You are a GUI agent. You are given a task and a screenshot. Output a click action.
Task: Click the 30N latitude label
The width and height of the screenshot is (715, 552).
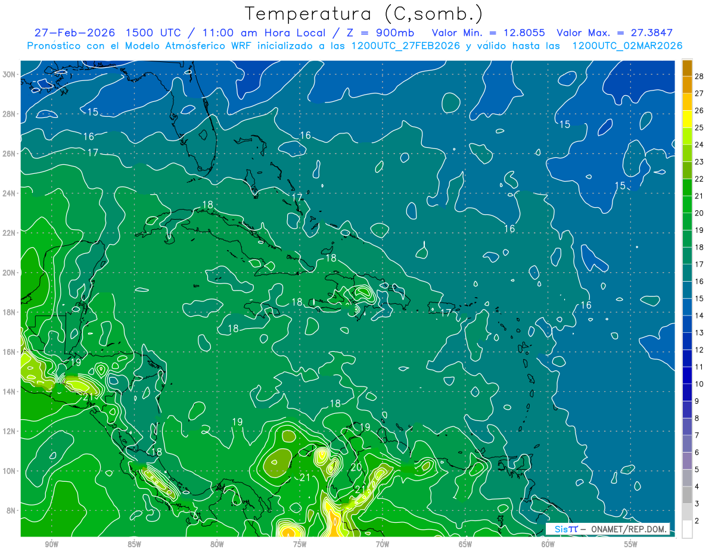(9, 74)
